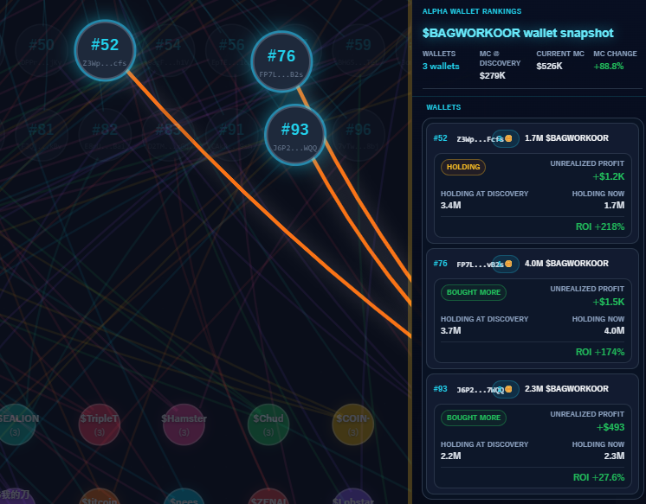
Task: Open wallet address Z3Wp...Fcfs in panel
Action: click(x=480, y=139)
